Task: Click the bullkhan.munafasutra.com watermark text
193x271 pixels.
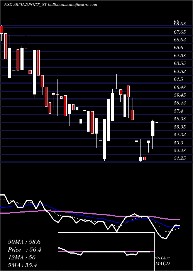Action: tap(72, 5)
